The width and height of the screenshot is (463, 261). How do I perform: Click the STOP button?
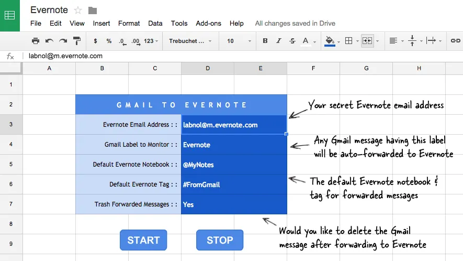(x=220, y=240)
